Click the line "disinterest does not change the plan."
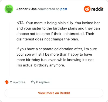This screenshot has height=102, width=108. click(48, 39)
